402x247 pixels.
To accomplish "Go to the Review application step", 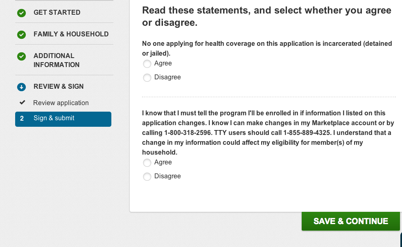I will tap(61, 103).
